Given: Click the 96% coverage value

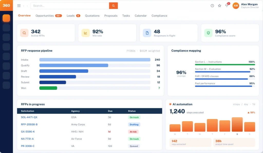Looking at the screenshot, I should [181, 72].
